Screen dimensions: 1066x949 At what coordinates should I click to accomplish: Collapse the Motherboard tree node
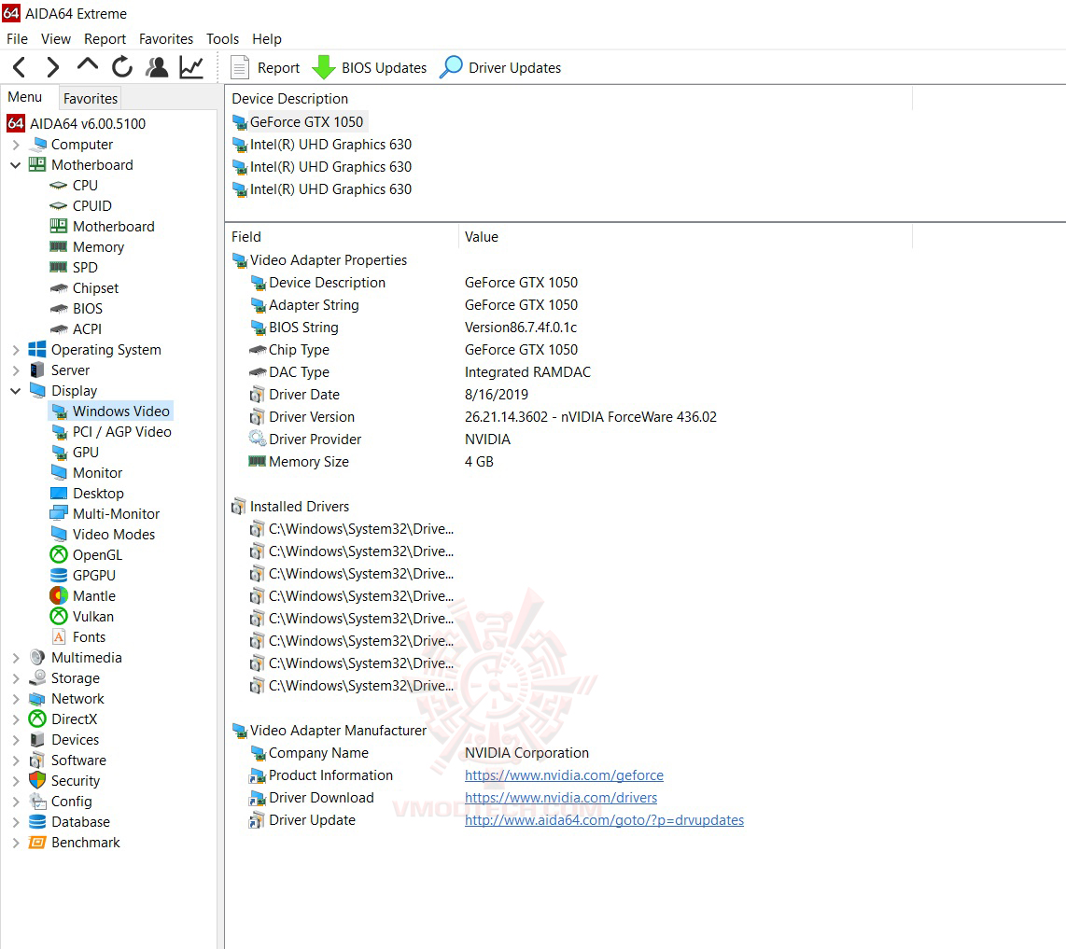click(16, 164)
